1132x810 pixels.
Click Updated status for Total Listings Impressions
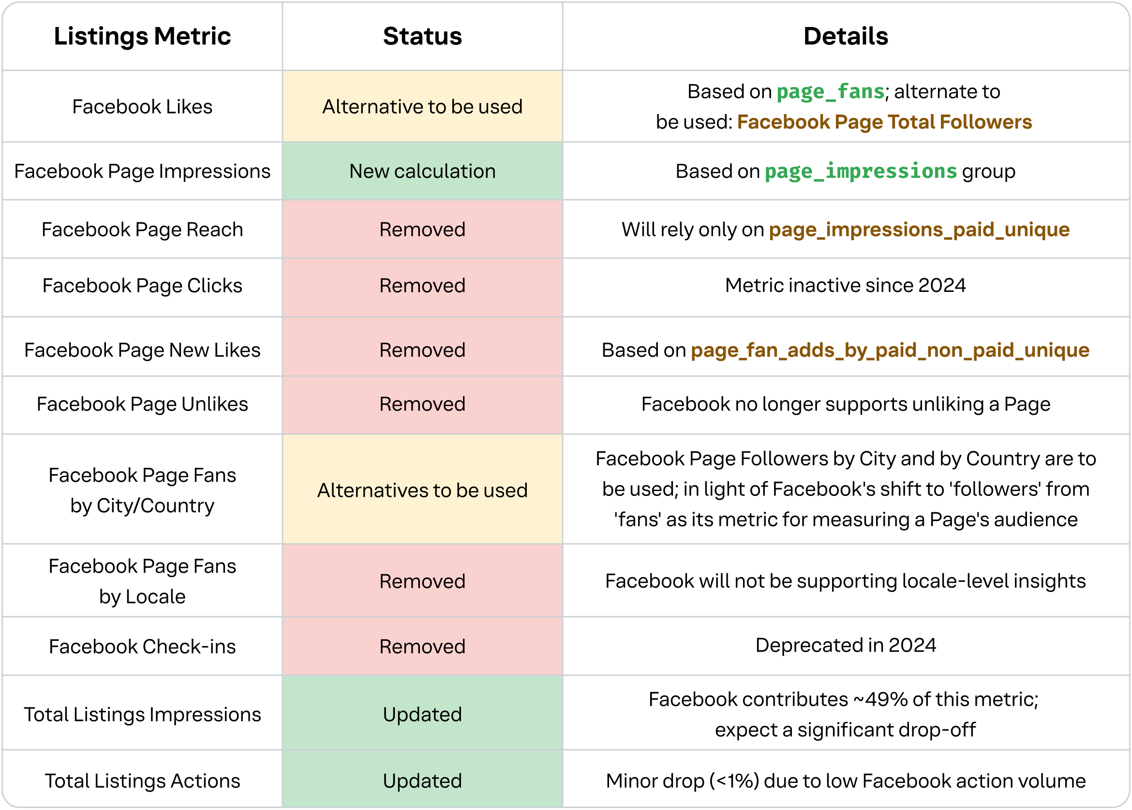tap(422, 715)
